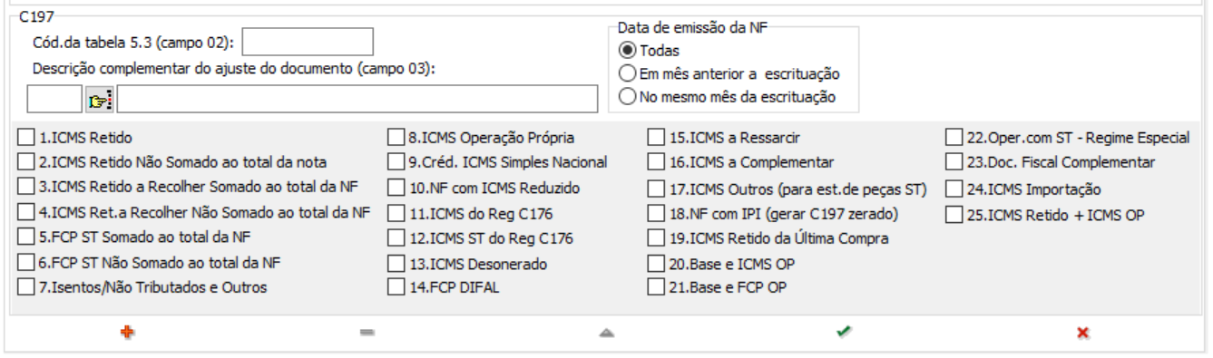The image size is (1213, 358).
Task: Click the red X cancel icon
Action: (1082, 333)
